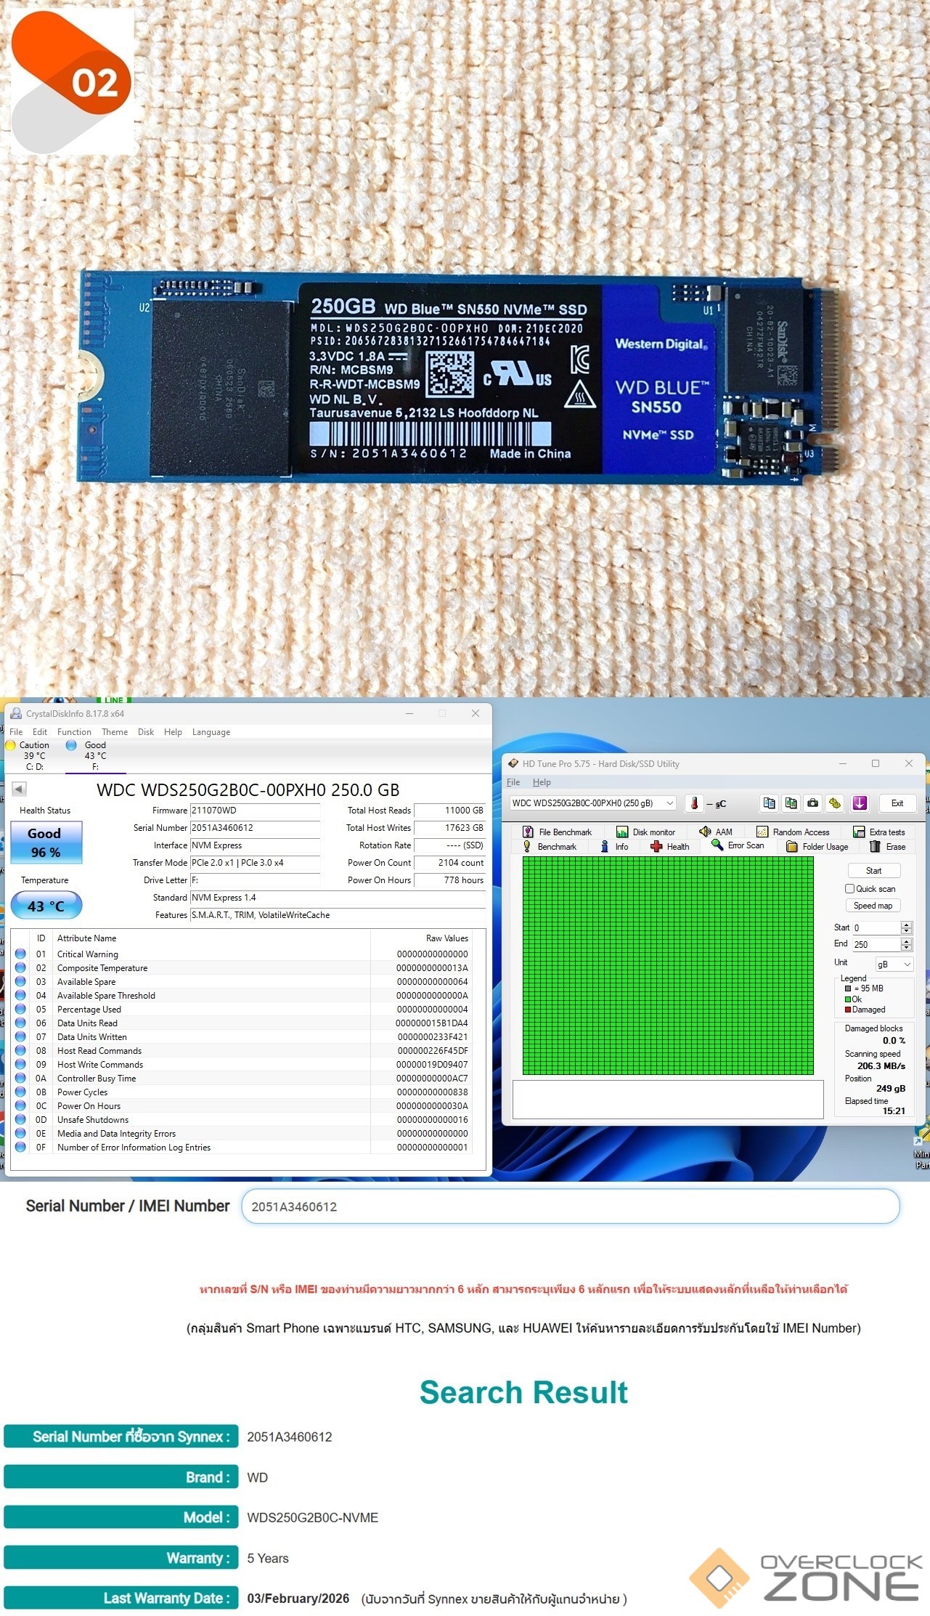The height and width of the screenshot is (1616, 930).
Task: Select the Host Write Commands attribute row
Action: point(242,1065)
